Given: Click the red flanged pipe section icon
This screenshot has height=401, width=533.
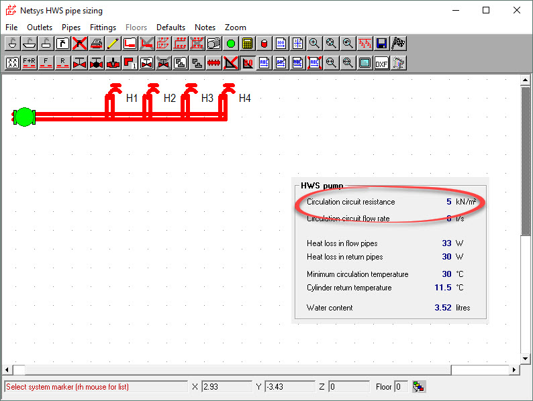Looking at the screenshot, I should click(214, 63).
